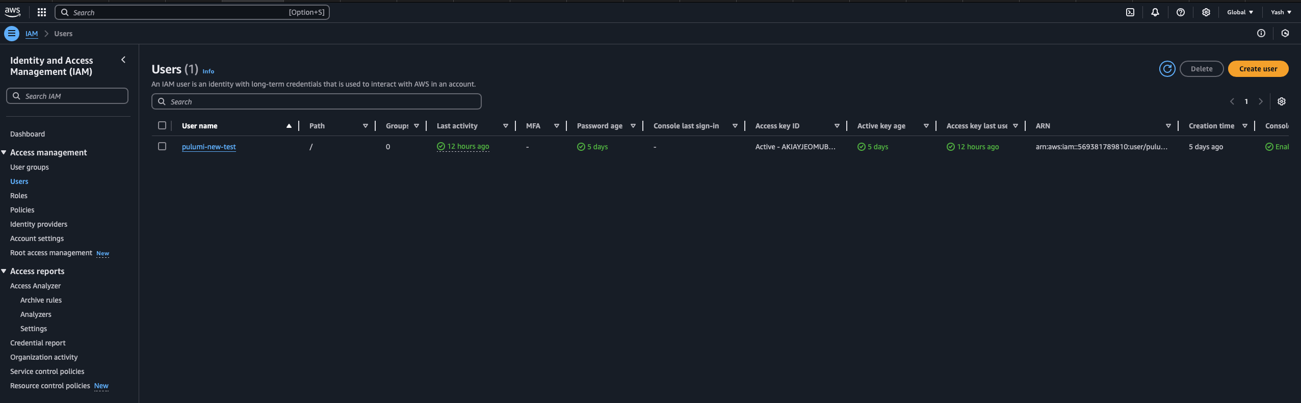1301x403 pixels.
Task: Sort by ARN column arrow
Action: pyautogui.click(x=1168, y=126)
